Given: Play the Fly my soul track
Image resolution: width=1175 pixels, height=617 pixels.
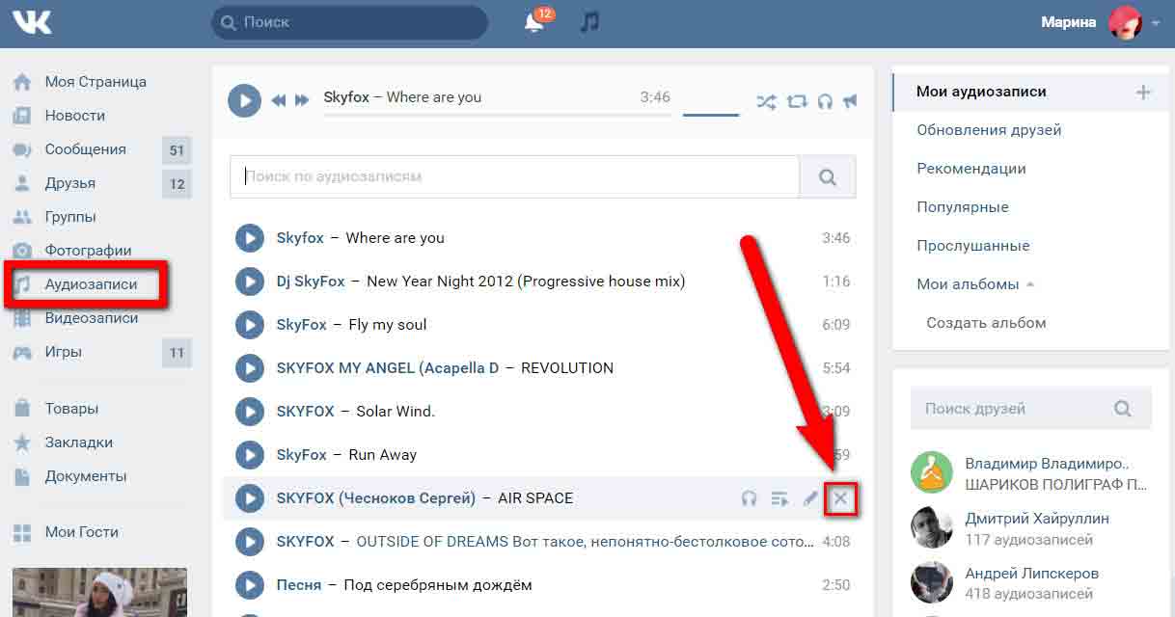Looking at the screenshot, I should tap(250, 325).
